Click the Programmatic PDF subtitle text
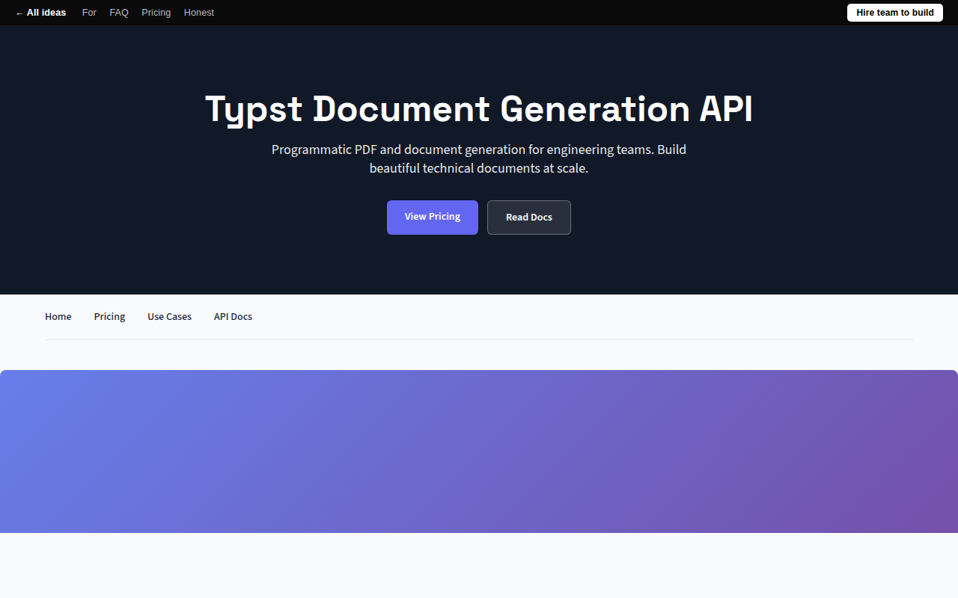The height and width of the screenshot is (598, 958). click(479, 158)
